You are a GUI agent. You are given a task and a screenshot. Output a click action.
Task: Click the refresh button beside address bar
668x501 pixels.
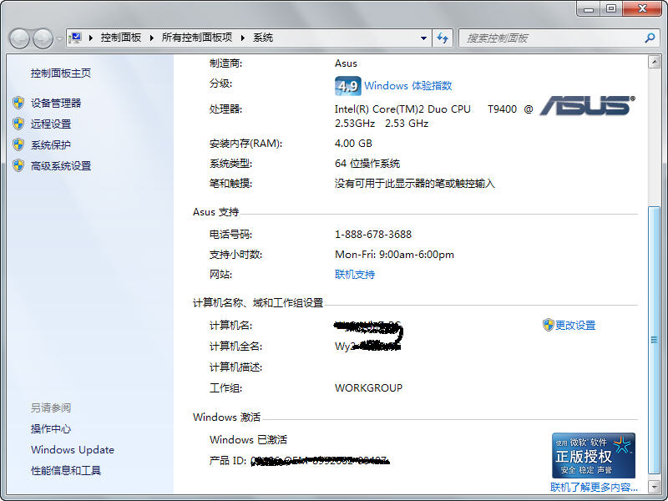point(443,38)
